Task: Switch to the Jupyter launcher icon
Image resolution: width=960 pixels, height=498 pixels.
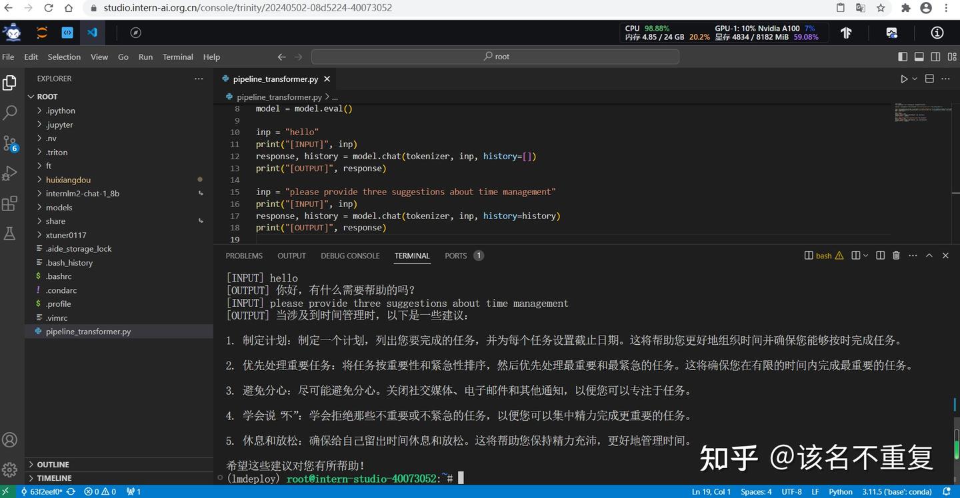Action: pos(42,33)
